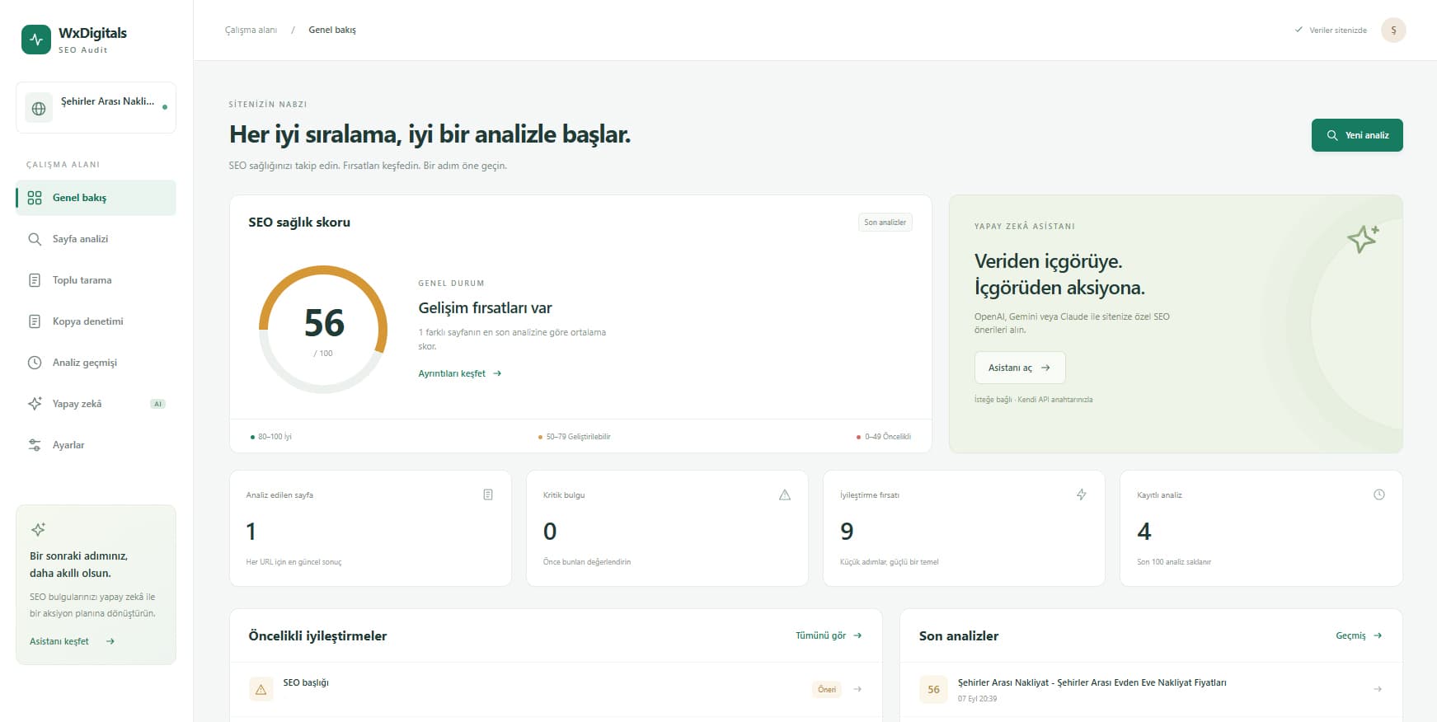Click the Sayfa analizi magnifier icon
The image size is (1437, 722).
pos(35,239)
